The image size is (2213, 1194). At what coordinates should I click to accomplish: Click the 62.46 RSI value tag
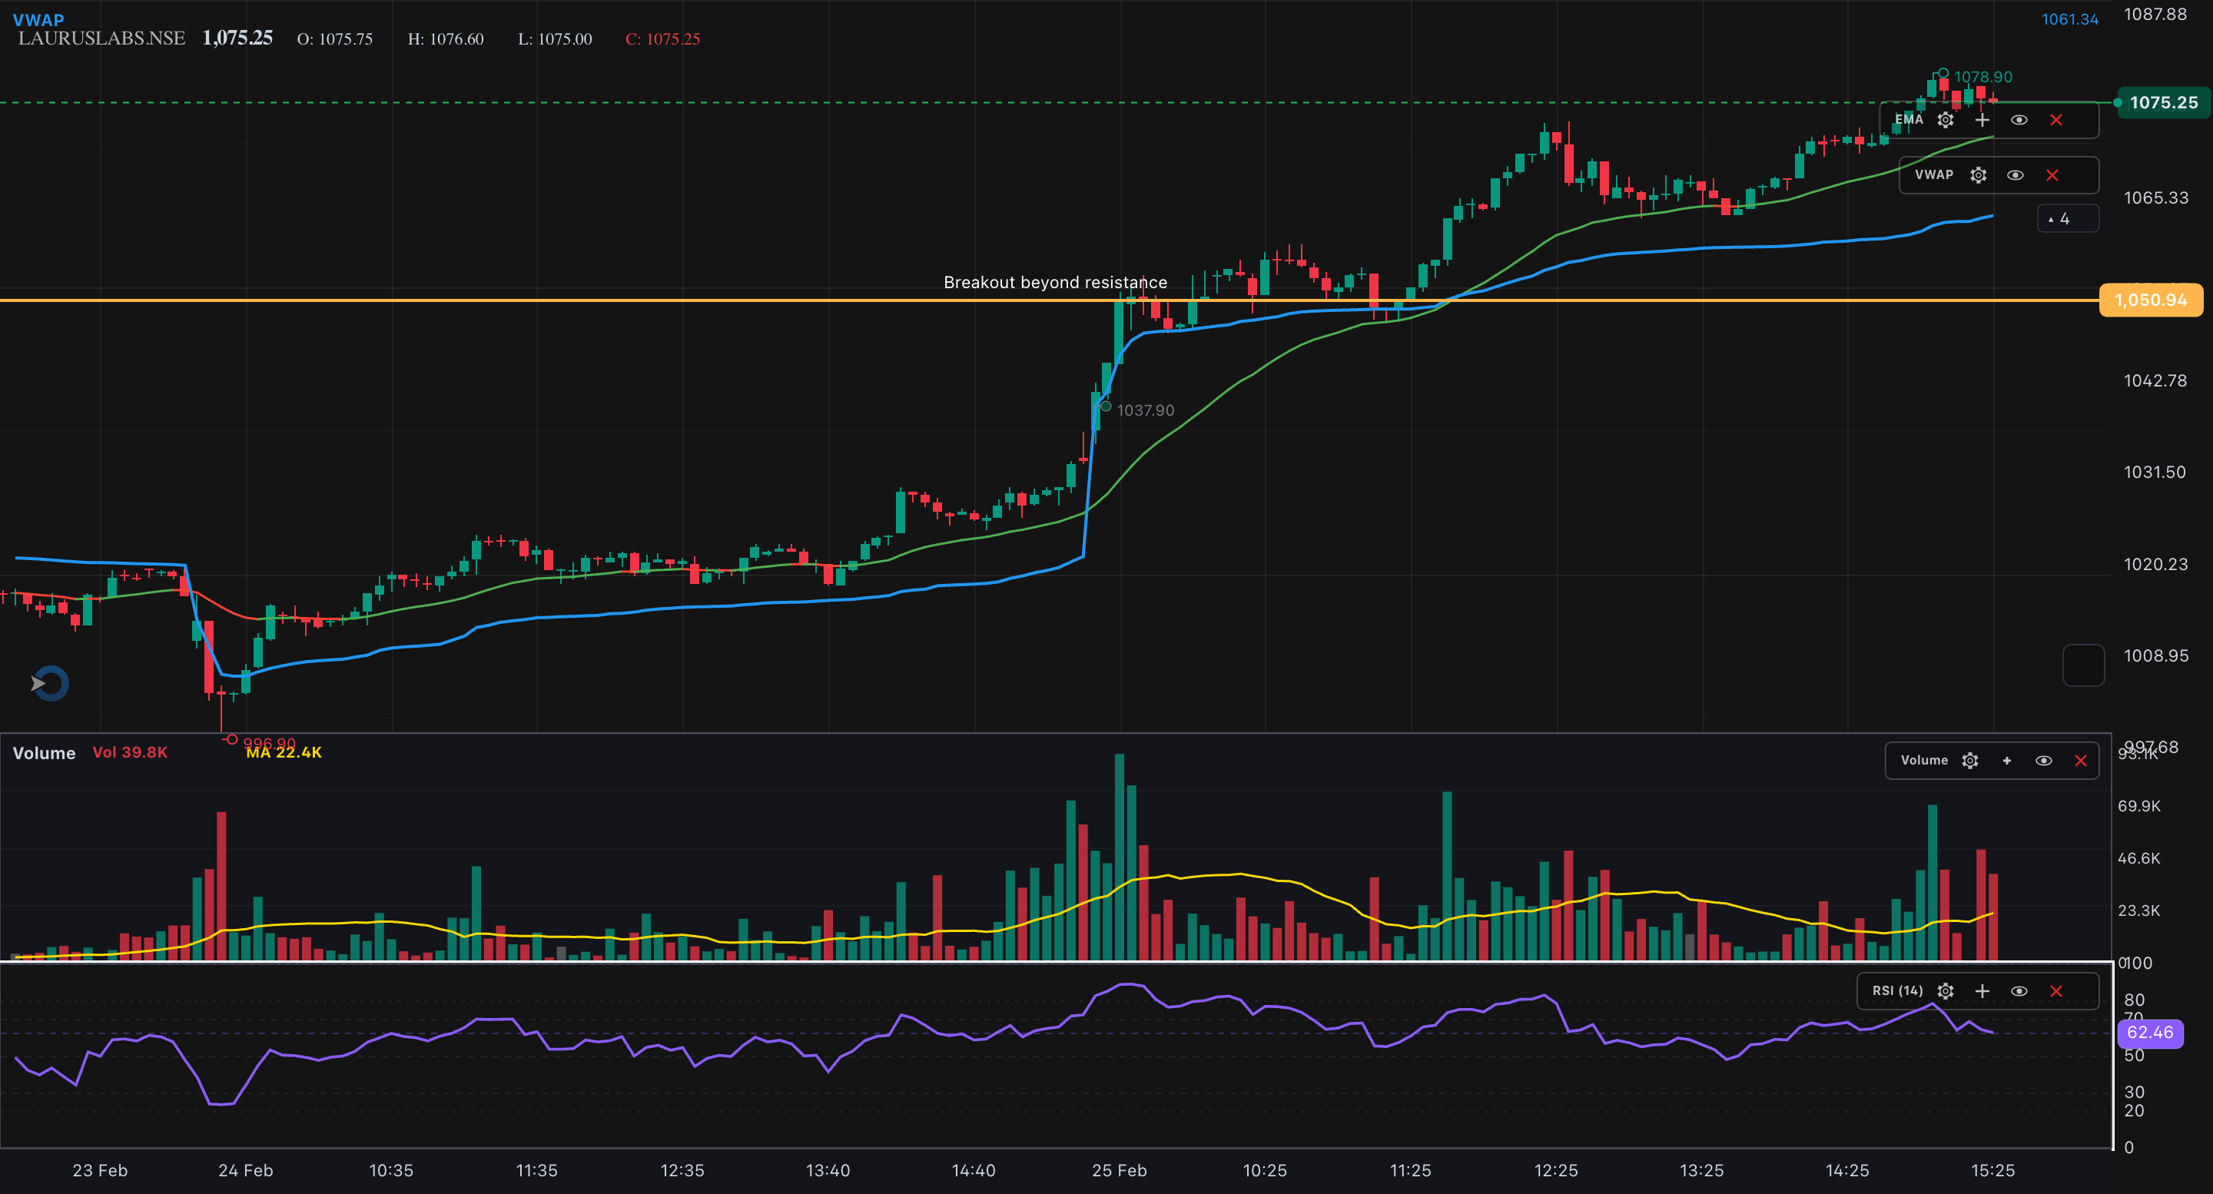[2150, 1033]
